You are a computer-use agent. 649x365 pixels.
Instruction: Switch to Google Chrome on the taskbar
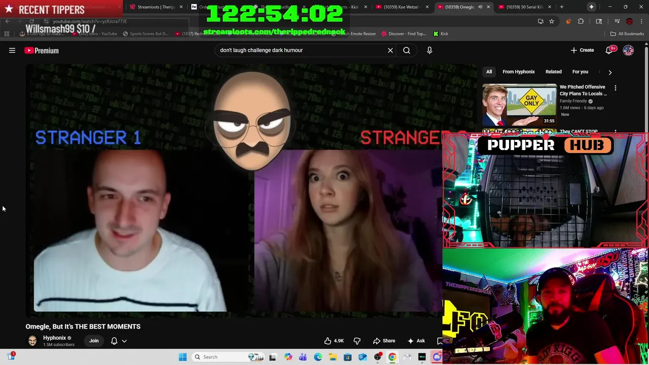392,357
